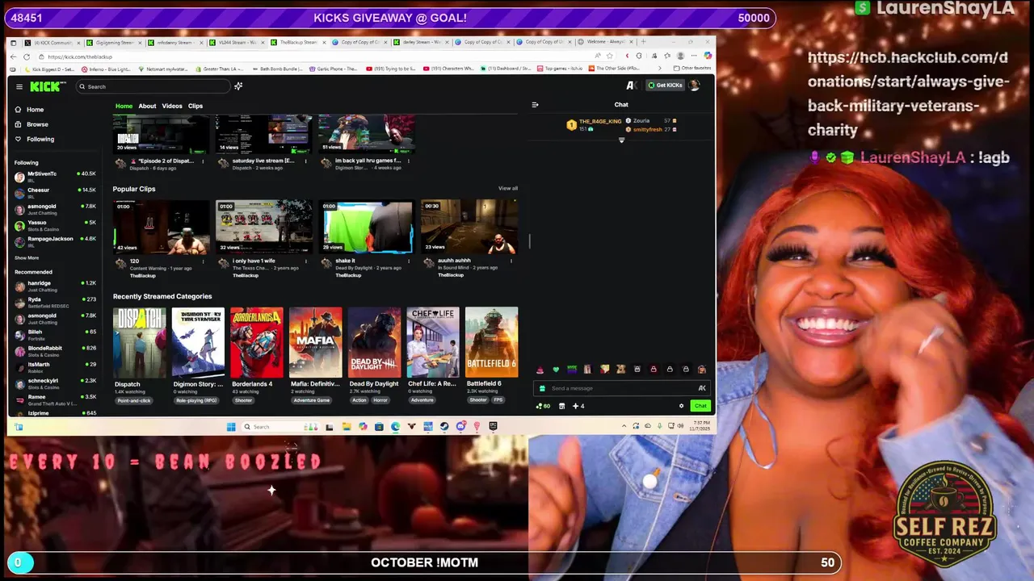The width and height of the screenshot is (1034, 581).
Task: Open options menu for 'shake it' clip
Action: tap(408, 261)
